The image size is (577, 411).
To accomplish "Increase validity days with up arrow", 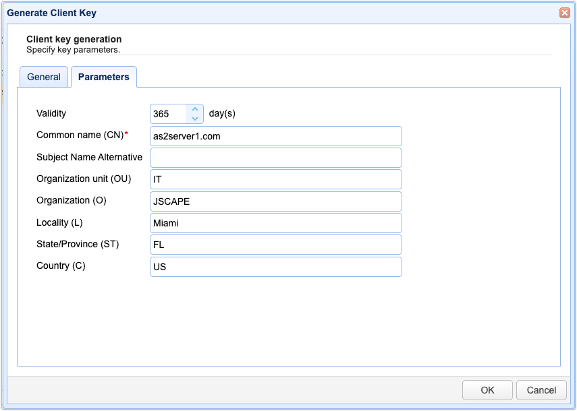I will 195,109.
